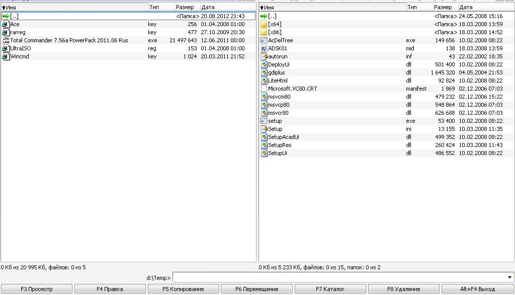
Task: Click the F7 Каталог button
Action: [330, 289]
